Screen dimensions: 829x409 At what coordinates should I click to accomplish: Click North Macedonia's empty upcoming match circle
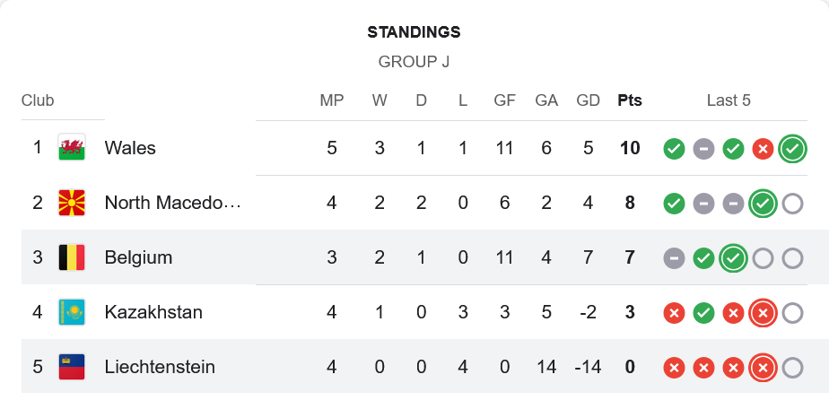coord(791,204)
